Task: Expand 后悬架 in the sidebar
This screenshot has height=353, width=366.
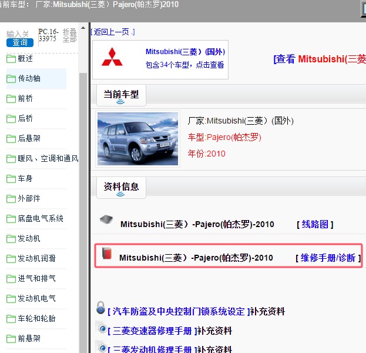Action: point(29,138)
